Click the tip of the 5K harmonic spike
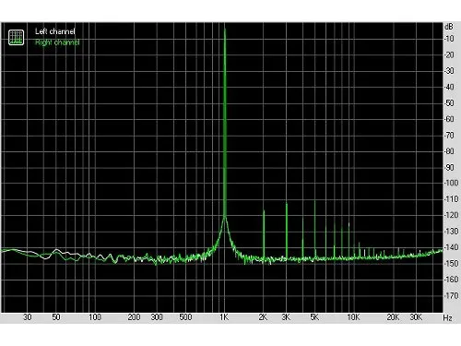The width and height of the screenshot is (461, 346). 314,201
